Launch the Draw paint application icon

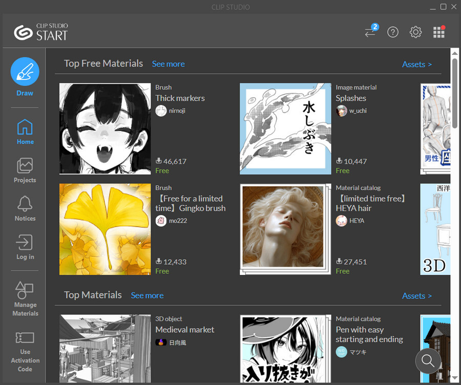click(x=25, y=71)
